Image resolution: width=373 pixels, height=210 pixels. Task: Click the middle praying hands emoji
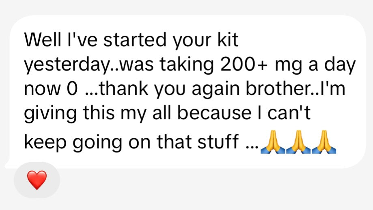click(x=298, y=142)
